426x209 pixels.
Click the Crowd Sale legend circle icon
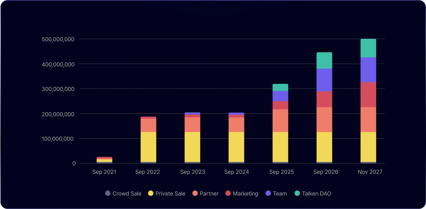[x=108, y=193]
